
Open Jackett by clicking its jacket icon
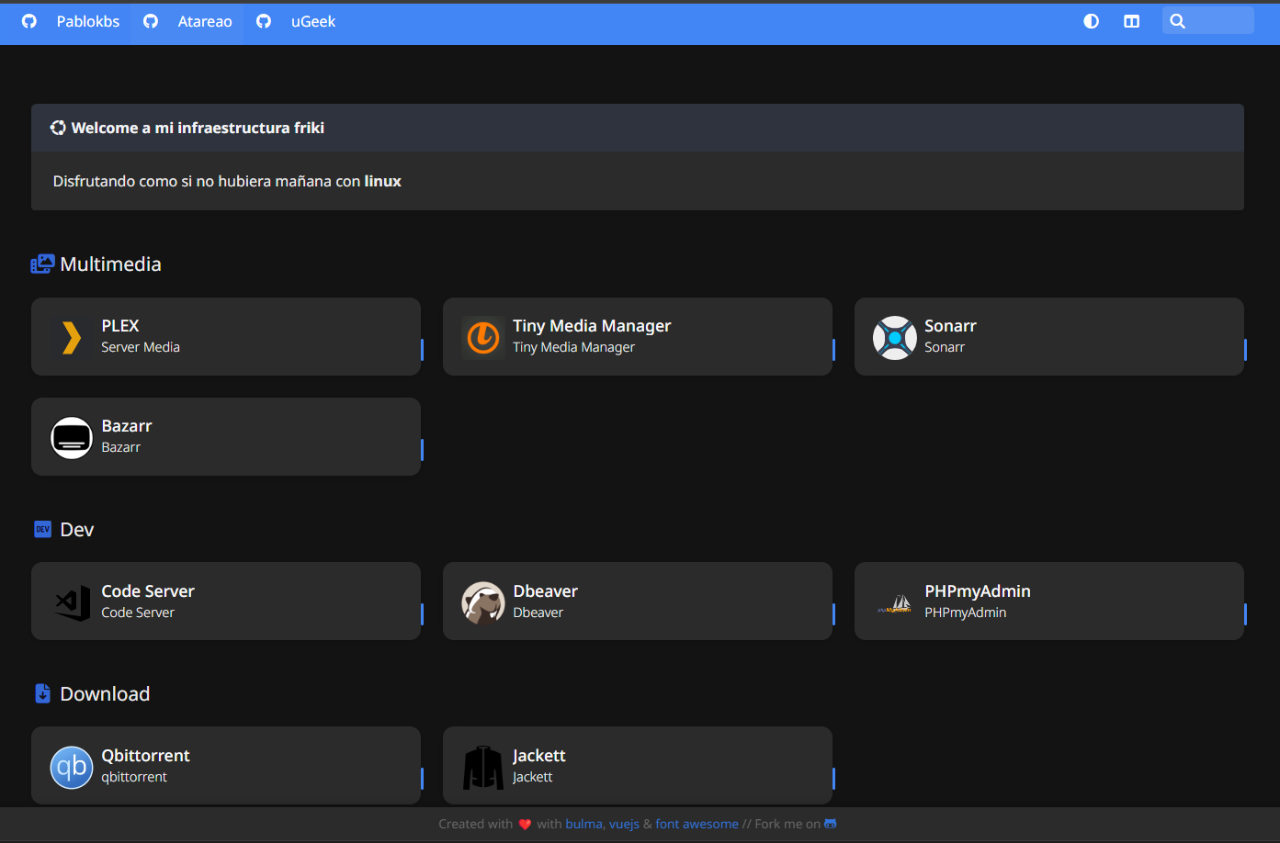(482, 765)
